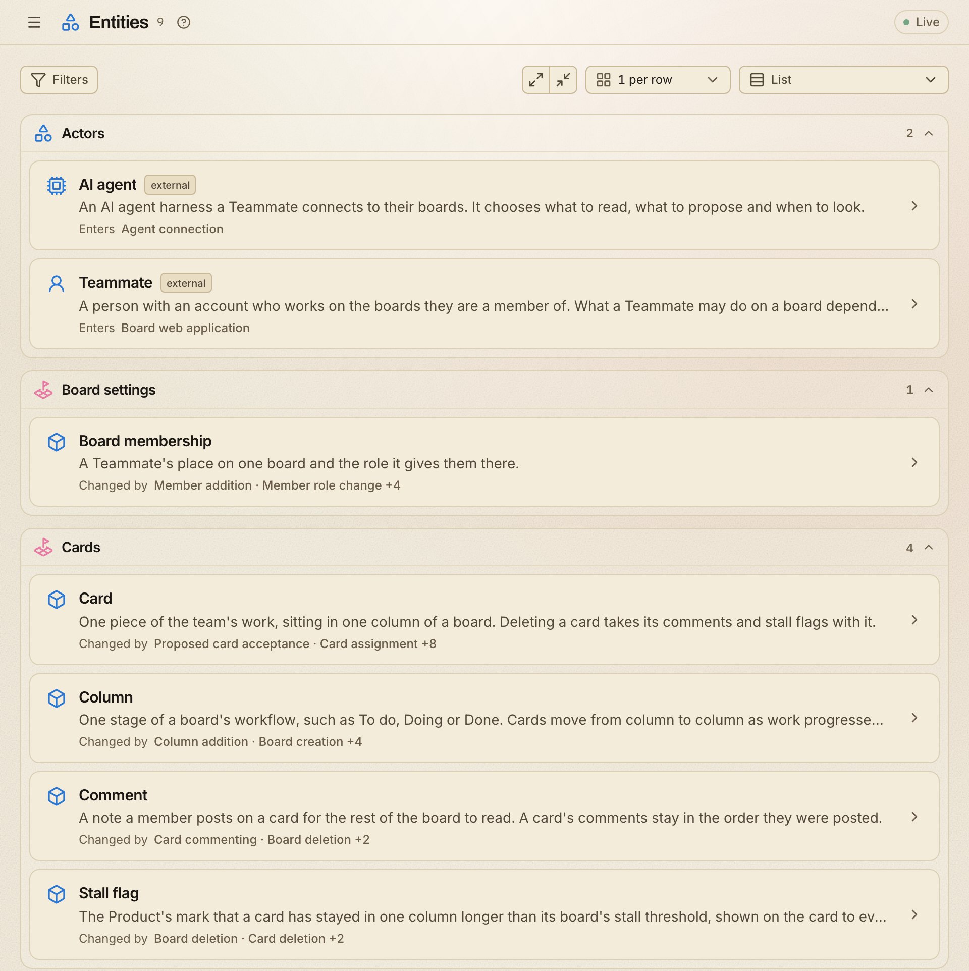Follow the Member addition link
The width and height of the screenshot is (969, 971).
[x=203, y=485]
